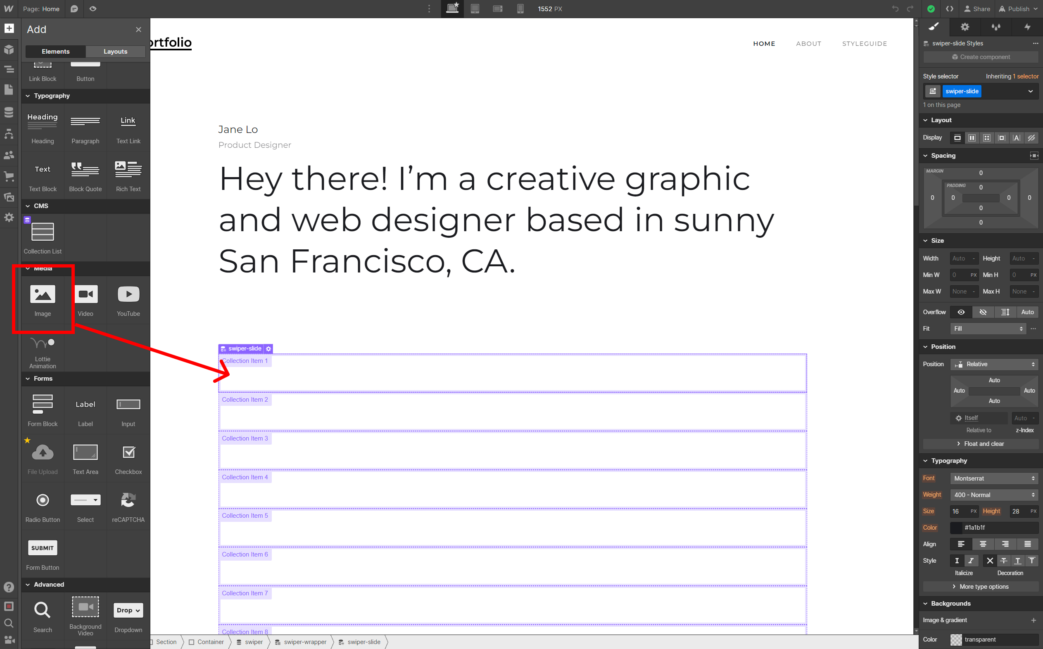This screenshot has width=1043, height=649.
Task: Add a Heading element
Action: pos(43,128)
